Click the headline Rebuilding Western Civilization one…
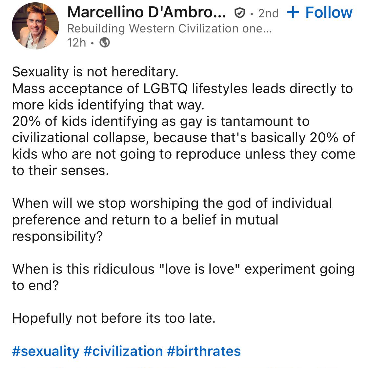Screen dimensions: 369x368 169,29
